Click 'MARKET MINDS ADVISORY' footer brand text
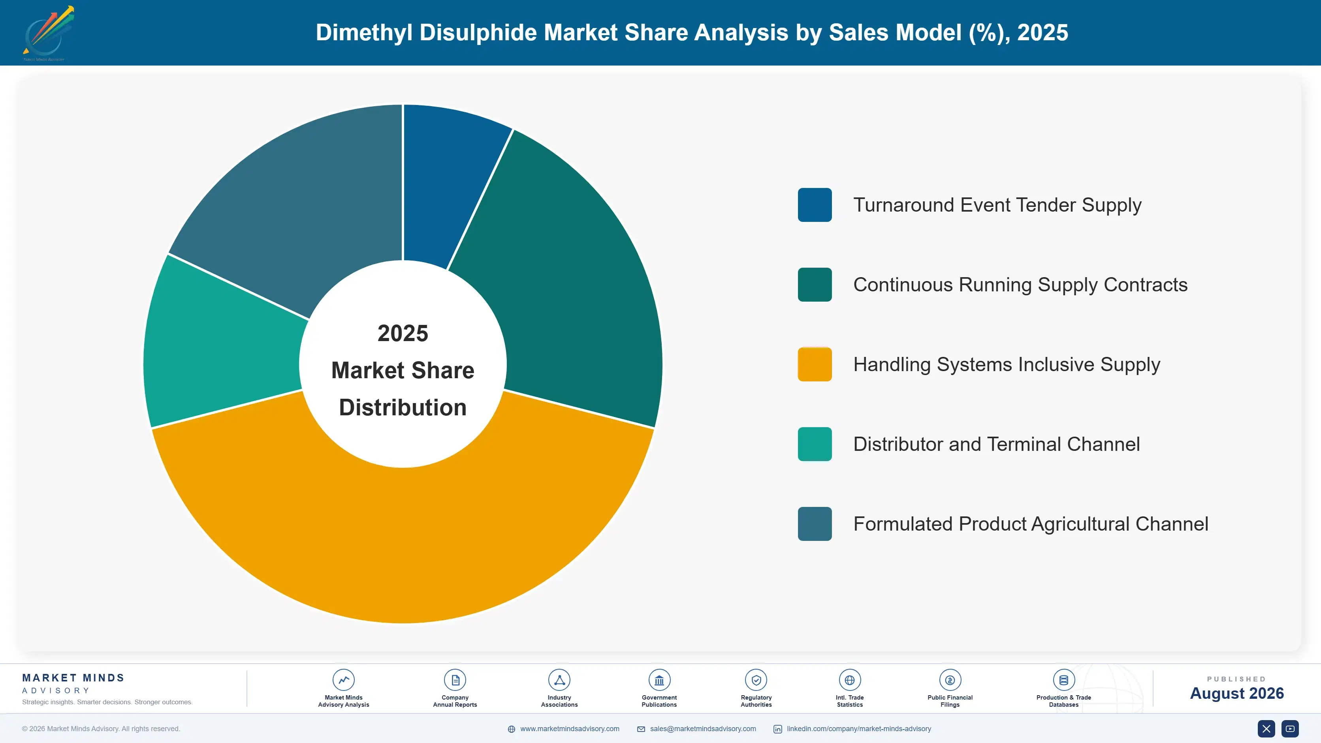This screenshot has height=743, width=1321. coord(73,683)
